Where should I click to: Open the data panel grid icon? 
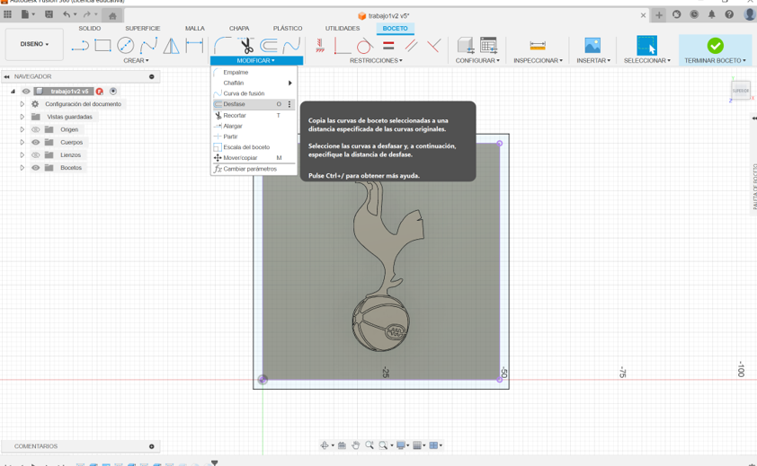pos(8,14)
